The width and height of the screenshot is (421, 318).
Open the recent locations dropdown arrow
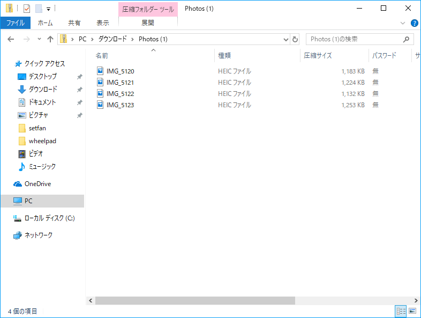(39, 39)
